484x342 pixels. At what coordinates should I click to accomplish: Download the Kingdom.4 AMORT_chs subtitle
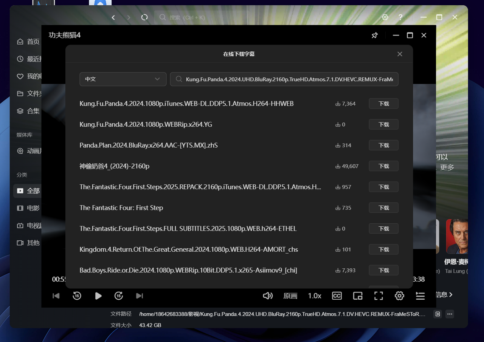[384, 249]
